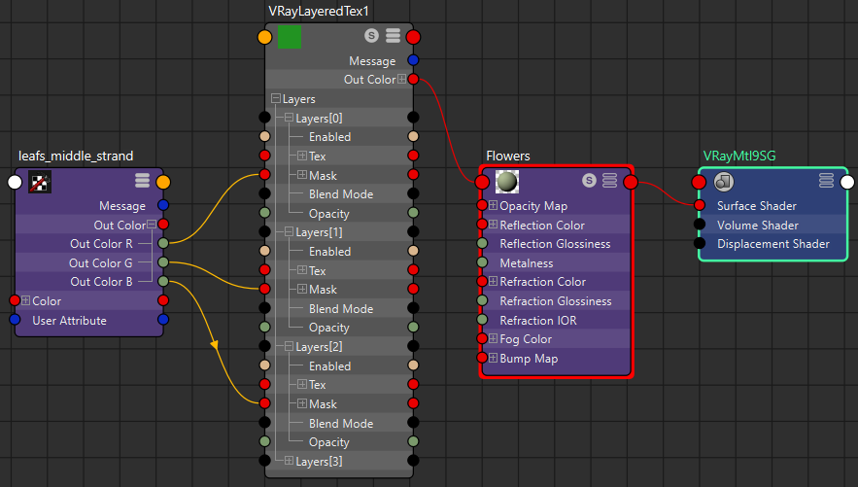
Task: Click the large red output port of VRayLayeredTex1
Action: coord(413,37)
